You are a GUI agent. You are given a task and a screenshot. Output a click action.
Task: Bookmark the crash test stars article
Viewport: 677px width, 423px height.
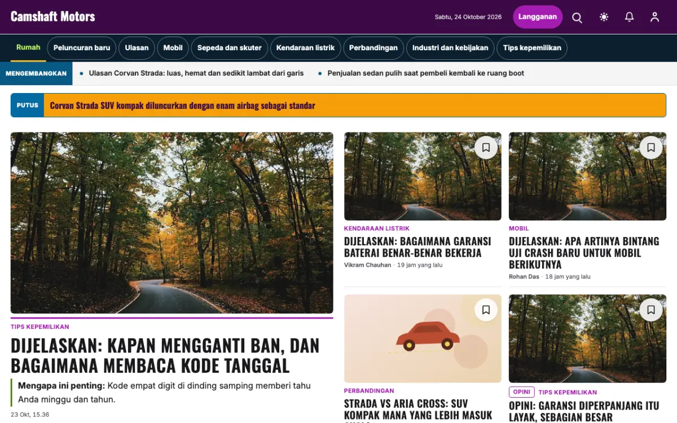[x=650, y=148]
